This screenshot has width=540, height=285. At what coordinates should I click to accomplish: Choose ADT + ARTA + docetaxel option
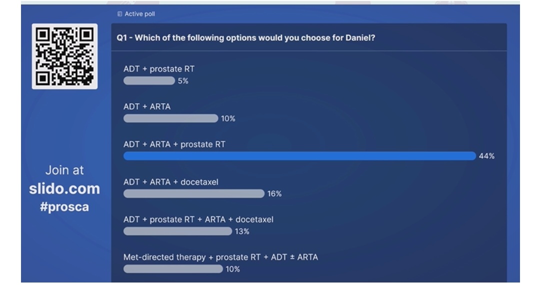coord(171,181)
